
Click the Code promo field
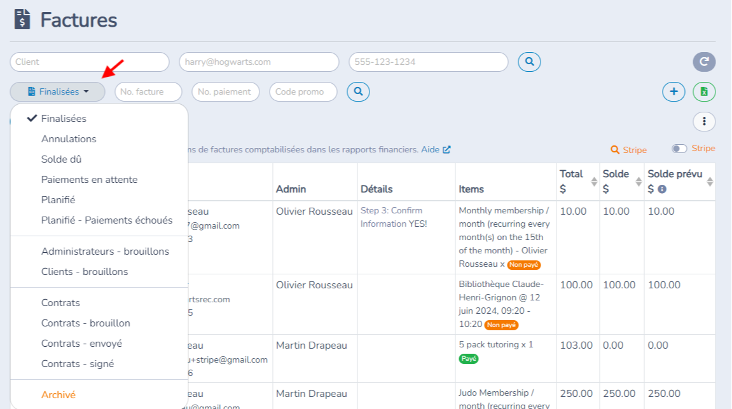click(x=303, y=92)
